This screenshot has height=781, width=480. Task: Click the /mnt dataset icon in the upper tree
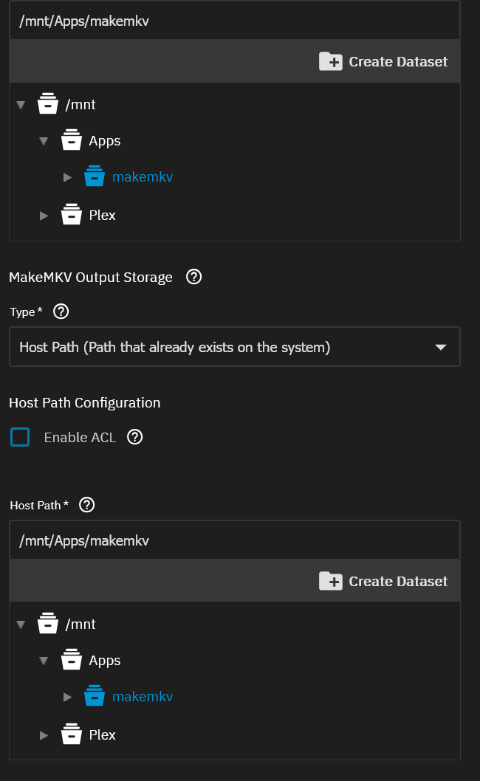47,105
